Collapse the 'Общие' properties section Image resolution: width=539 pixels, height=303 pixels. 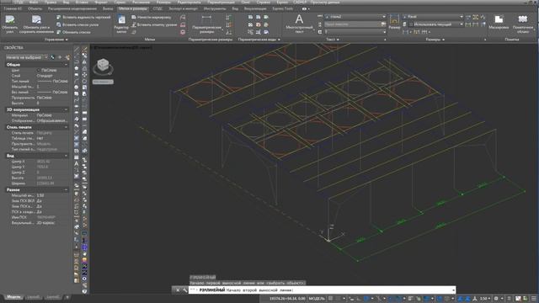pyautogui.click(x=66, y=65)
